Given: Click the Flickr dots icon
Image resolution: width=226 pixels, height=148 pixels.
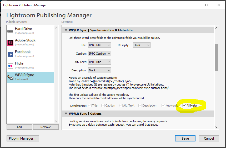Looking at the screenshot, I should click(x=10, y=66).
